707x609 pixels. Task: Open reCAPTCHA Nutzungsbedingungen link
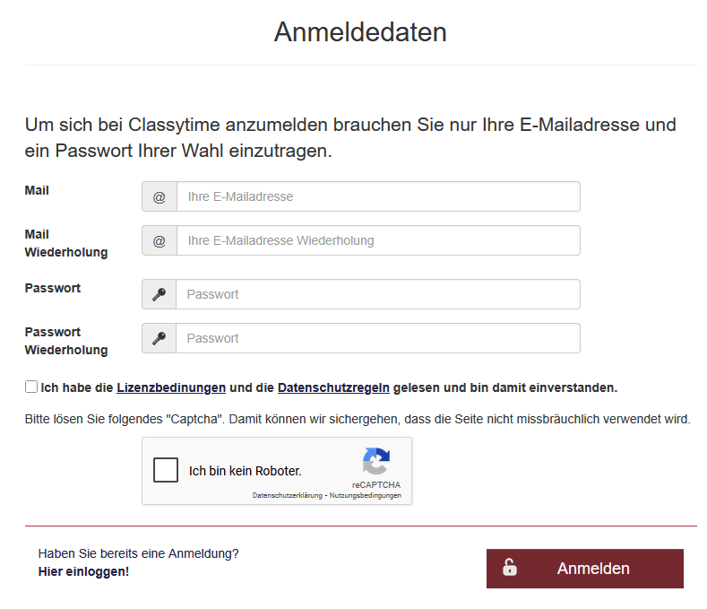tap(366, 495)
